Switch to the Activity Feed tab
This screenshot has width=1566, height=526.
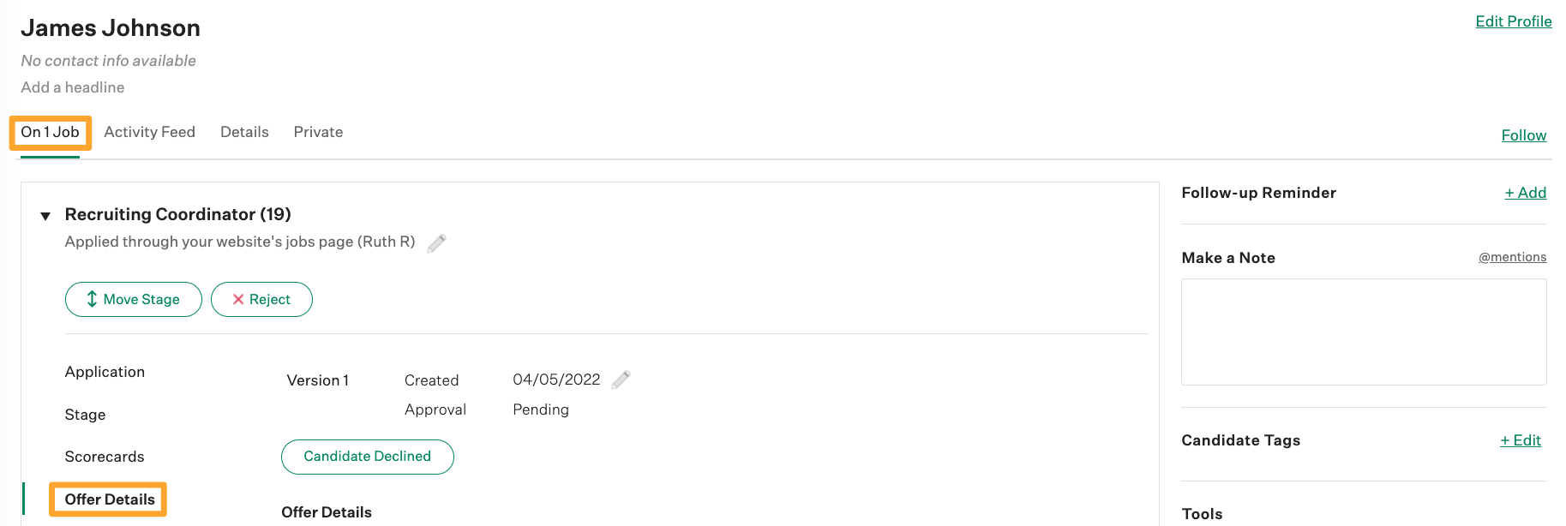[150, 132]
